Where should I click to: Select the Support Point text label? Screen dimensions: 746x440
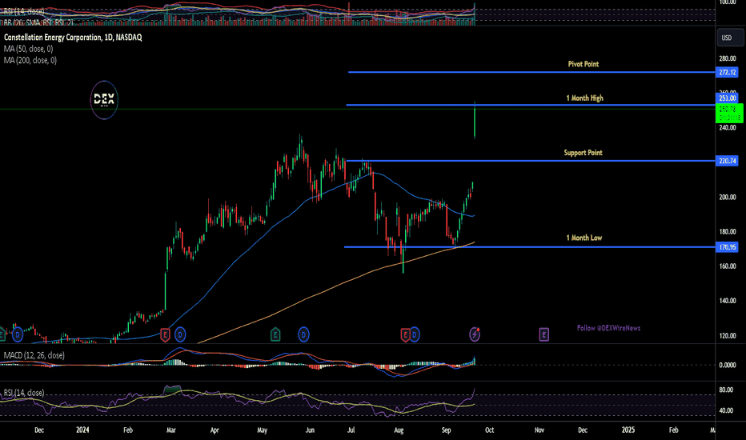[583, 153]
